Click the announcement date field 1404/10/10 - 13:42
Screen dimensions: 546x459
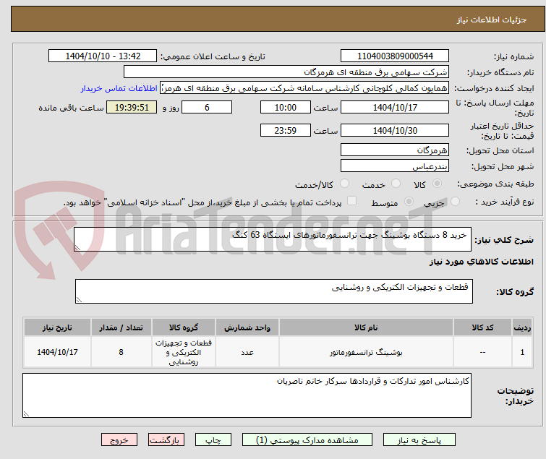point(103,56)
